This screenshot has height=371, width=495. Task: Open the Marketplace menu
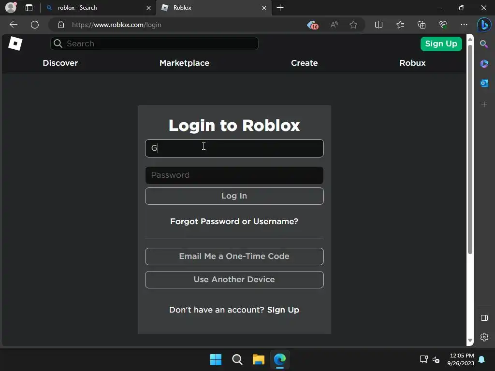click(x=184, y=63)
